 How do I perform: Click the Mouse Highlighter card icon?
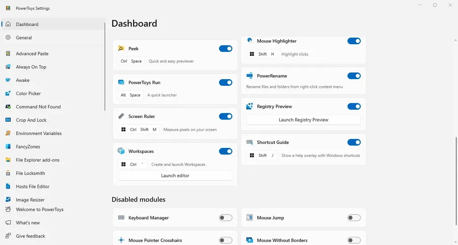coord(250,40)
